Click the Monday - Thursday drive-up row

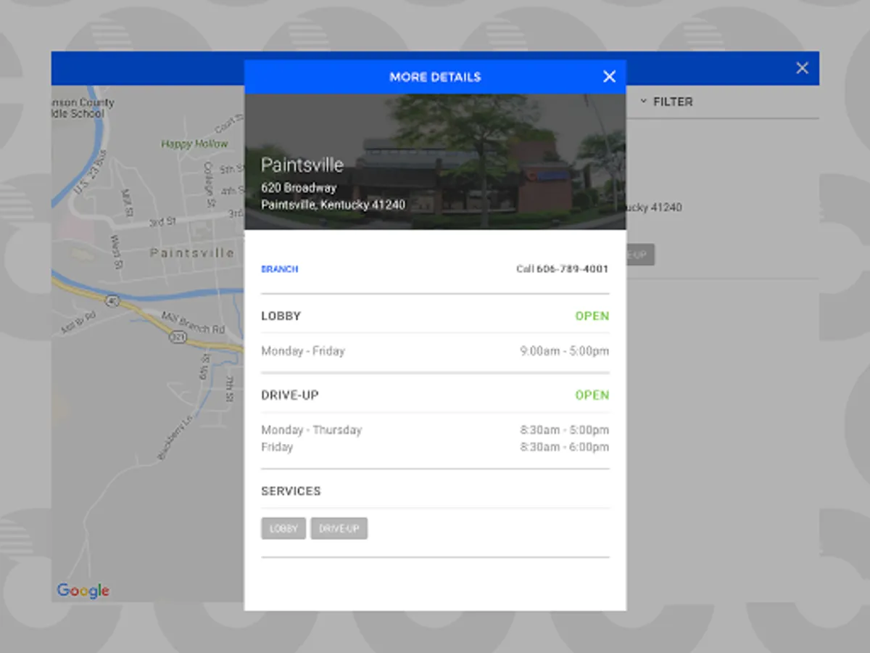[x=435, y=430]
